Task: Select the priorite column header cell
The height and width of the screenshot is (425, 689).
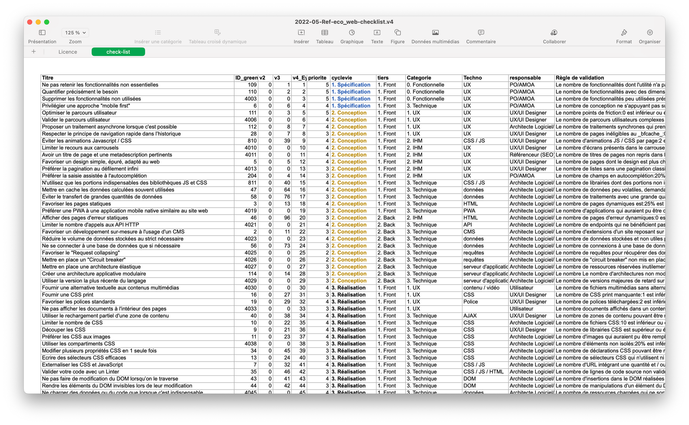Action: (x=319, y=78)
